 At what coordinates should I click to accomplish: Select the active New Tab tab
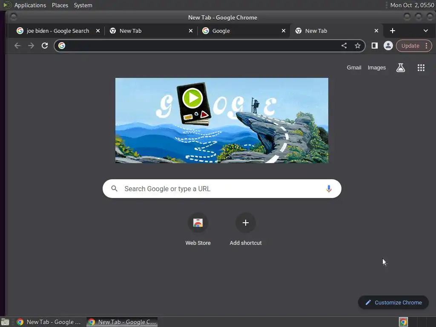coord(336,31)
